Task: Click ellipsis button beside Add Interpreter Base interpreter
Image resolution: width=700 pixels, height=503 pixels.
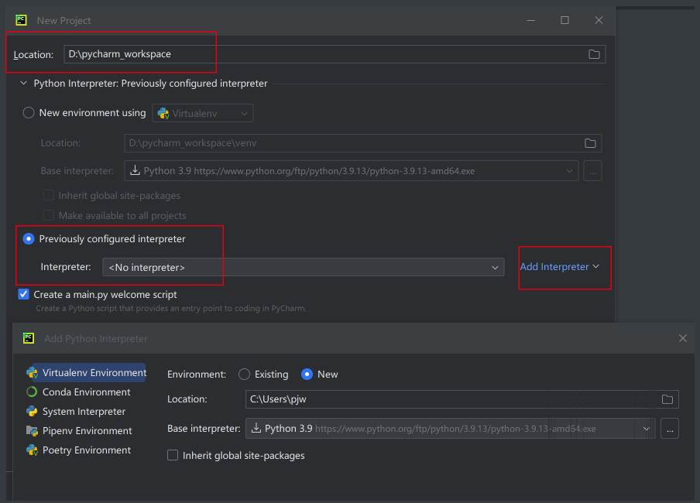Action: 670,429
